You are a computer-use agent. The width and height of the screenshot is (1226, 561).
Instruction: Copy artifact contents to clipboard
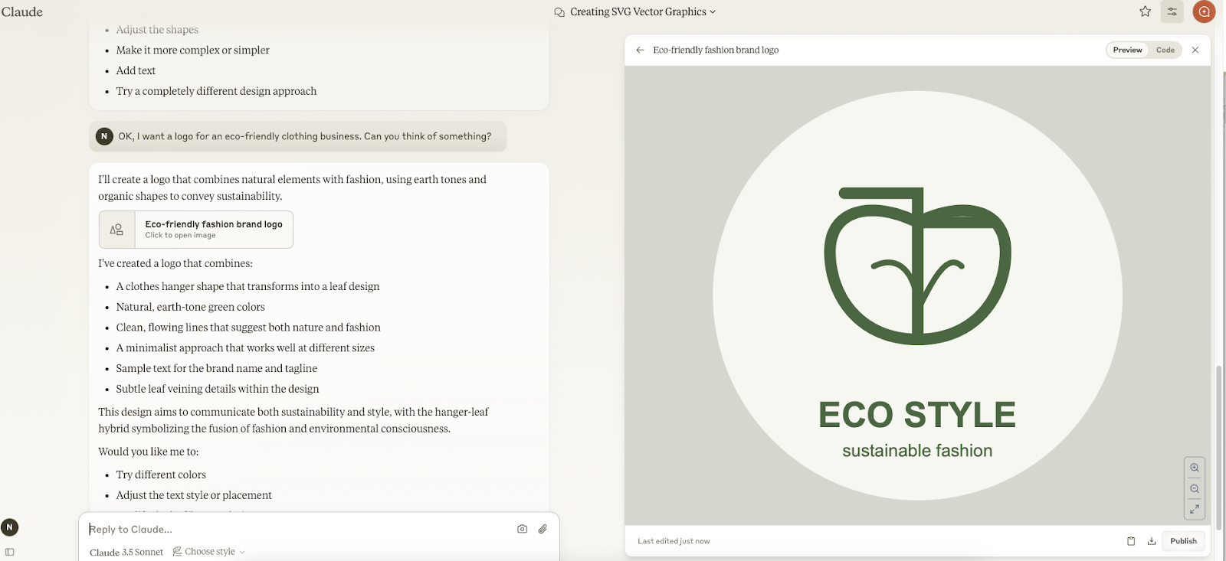tap(1131, 541)
